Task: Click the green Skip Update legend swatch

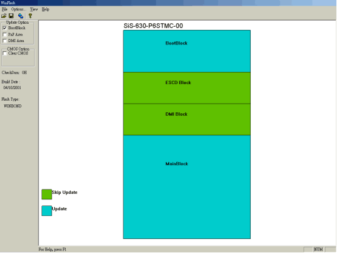Action: pyautogui.click(x=47, y=194)
